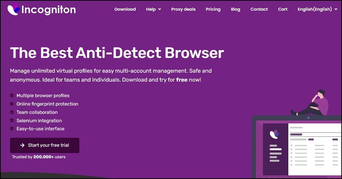Click the 'Multiple browser profiles' text
Image resolution: width=342 pixels, height=179 pixels.
[x=43, y=96]
